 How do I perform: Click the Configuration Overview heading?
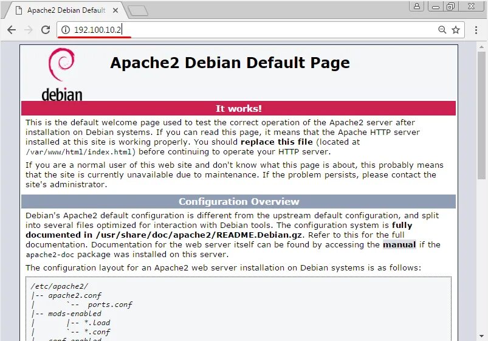pos(239,201)
